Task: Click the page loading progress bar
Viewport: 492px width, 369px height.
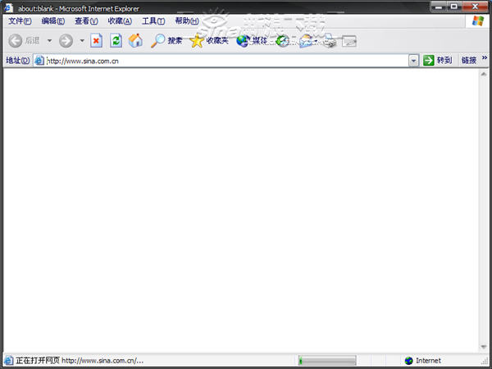Action: (x=327, y=360)
